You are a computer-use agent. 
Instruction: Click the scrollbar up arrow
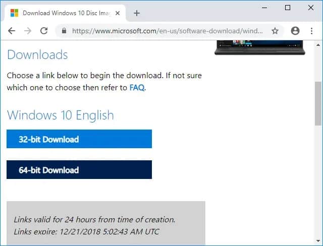(x=318, y=45)
